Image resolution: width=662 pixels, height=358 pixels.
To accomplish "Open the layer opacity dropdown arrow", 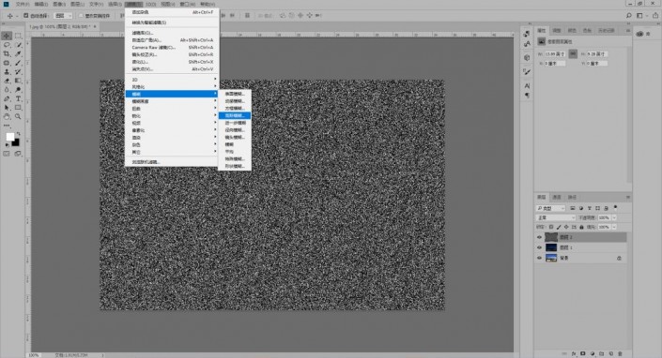I will (614, 217).
